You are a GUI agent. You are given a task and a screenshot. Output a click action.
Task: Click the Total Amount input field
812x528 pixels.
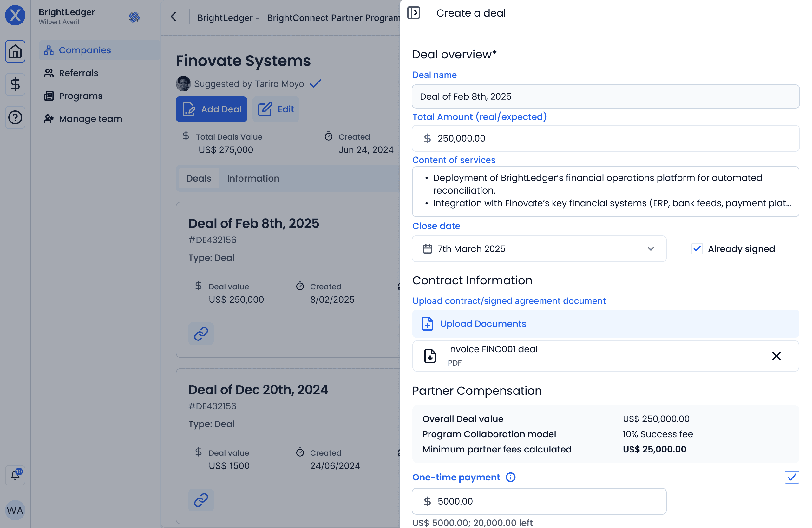[605, 138]
